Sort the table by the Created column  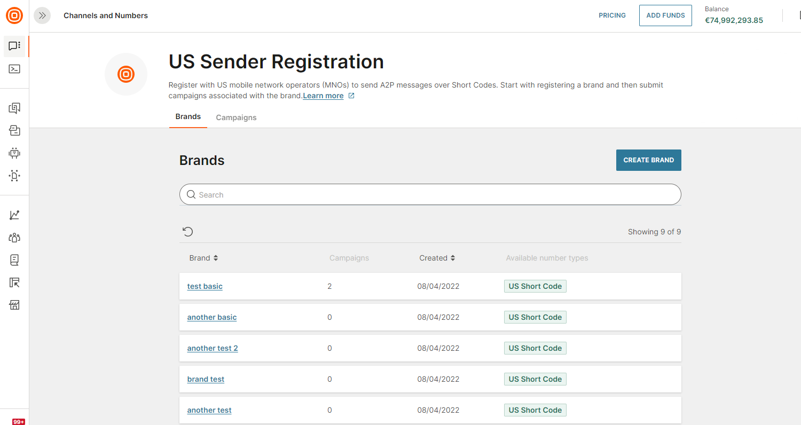coord(437,258)
